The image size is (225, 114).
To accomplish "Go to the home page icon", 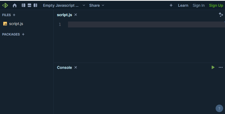I will pos(15,5).
